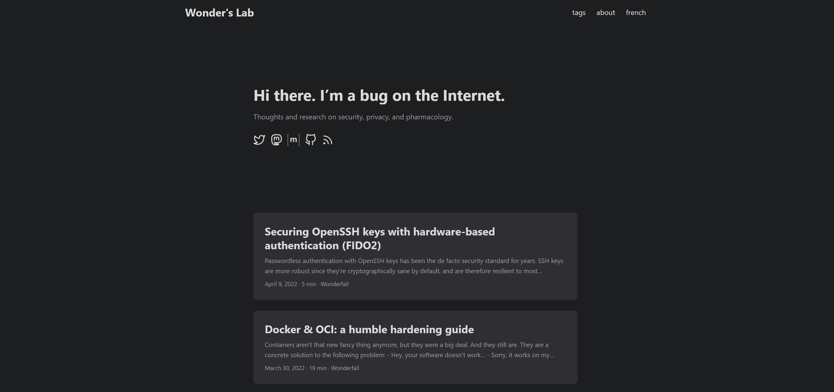
Task: Click the OpenSSH article summary text
Action: point(414,266)
